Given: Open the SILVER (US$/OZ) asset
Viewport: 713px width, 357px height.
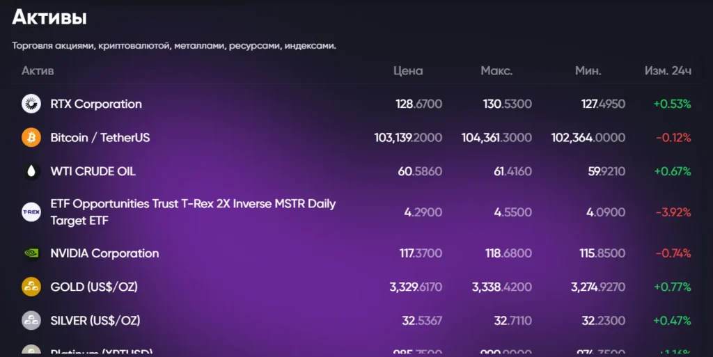Looking at the screenshot, I should [x=95, y=320].
